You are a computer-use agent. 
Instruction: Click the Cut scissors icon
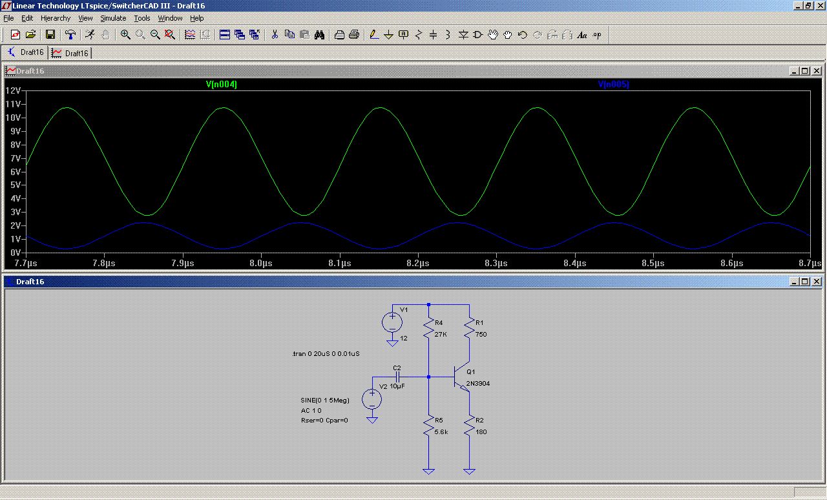(x=275, y=35)
